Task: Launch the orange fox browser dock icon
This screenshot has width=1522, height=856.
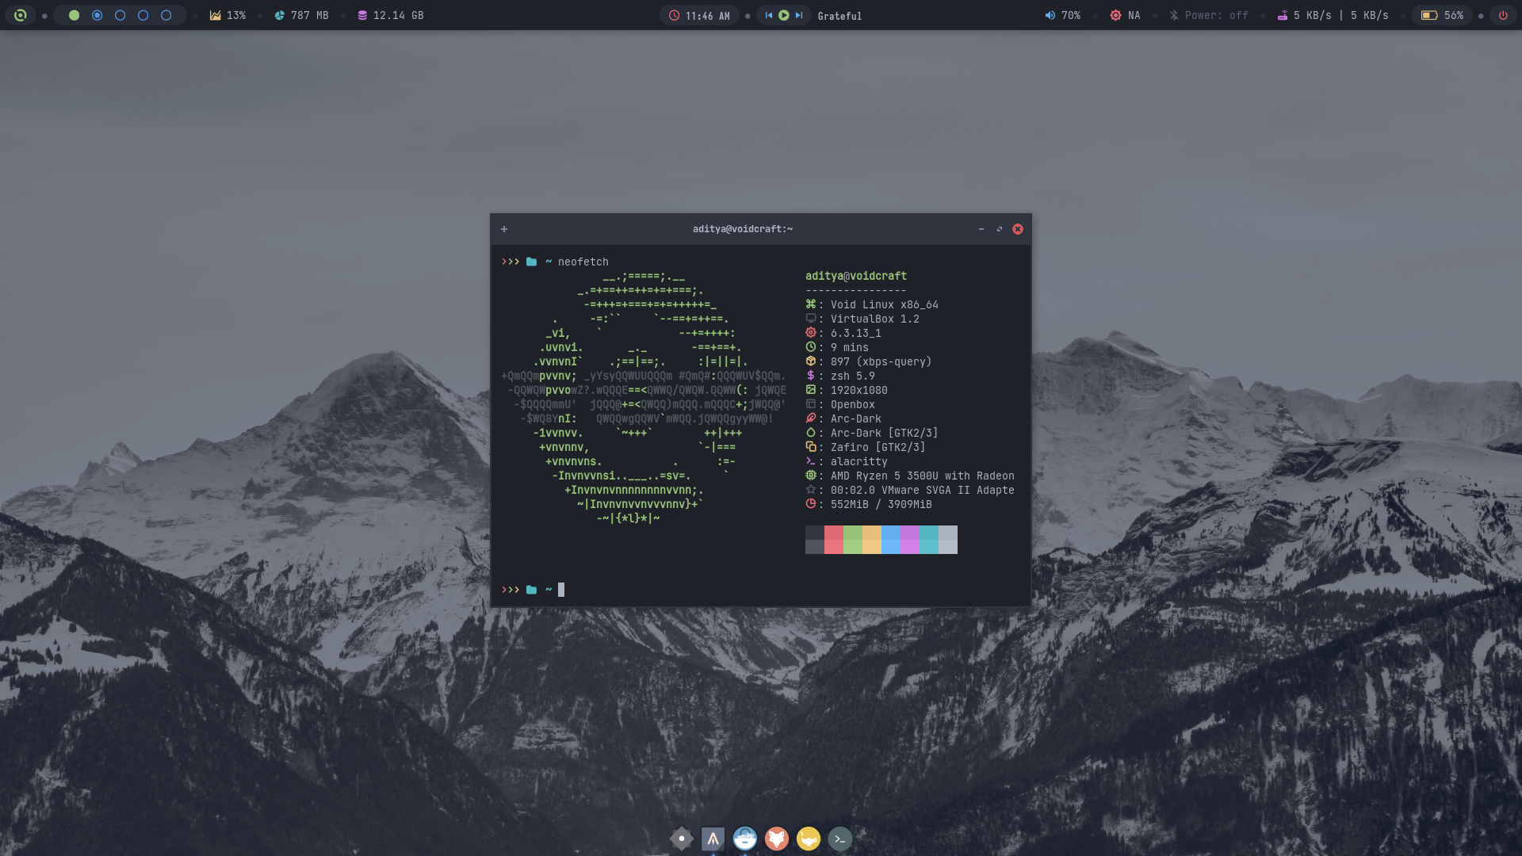Action: (x=776, y=839)
